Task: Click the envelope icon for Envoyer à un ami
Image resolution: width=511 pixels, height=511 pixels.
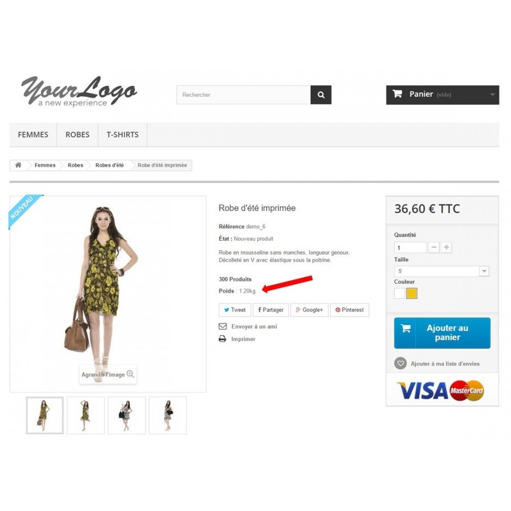Action: (223, 326)
